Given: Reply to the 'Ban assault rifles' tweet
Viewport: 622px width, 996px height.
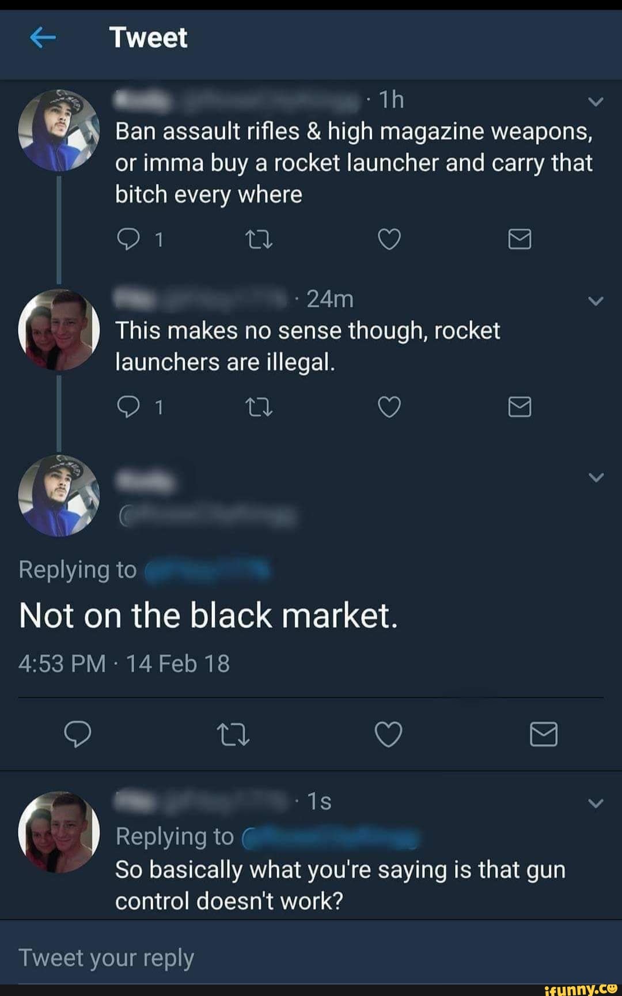Looking at the screenshot, I should pyautogui.click(x=128, y=239).
